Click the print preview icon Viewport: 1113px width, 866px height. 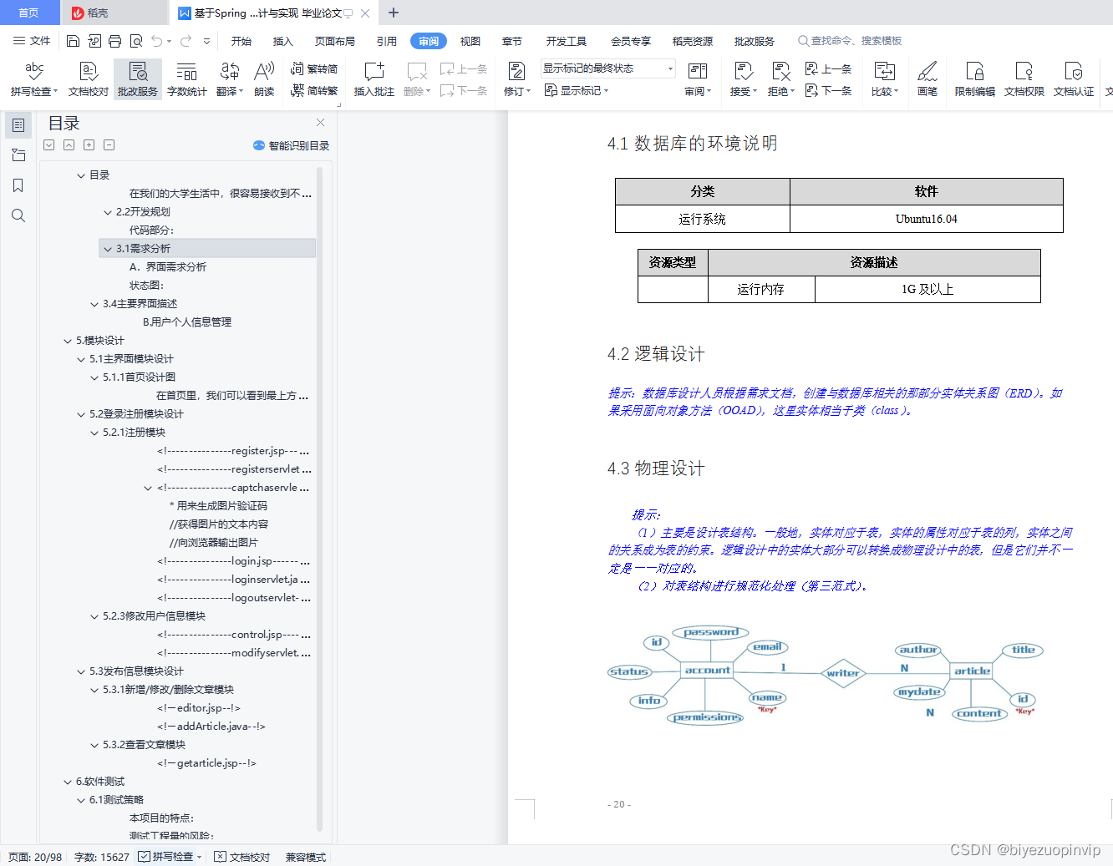[136, 41]
